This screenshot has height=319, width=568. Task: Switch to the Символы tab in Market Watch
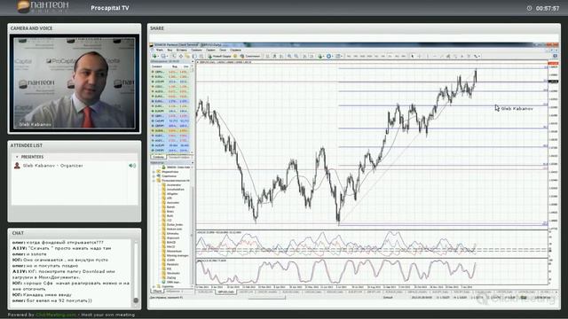tap(158, 157)
